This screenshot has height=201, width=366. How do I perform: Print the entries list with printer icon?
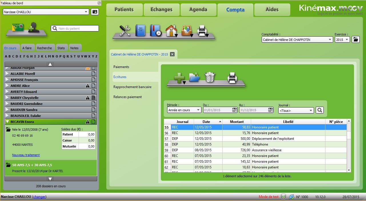pos(232,77)
